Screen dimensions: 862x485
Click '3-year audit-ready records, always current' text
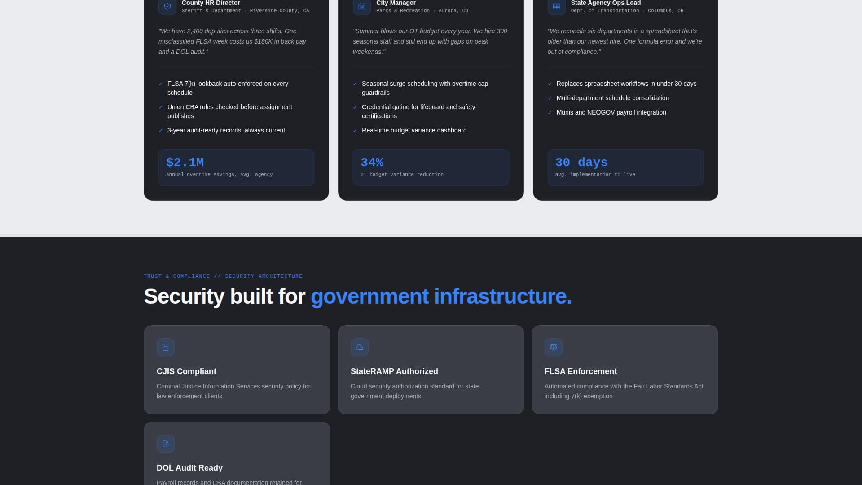[226, 130]
